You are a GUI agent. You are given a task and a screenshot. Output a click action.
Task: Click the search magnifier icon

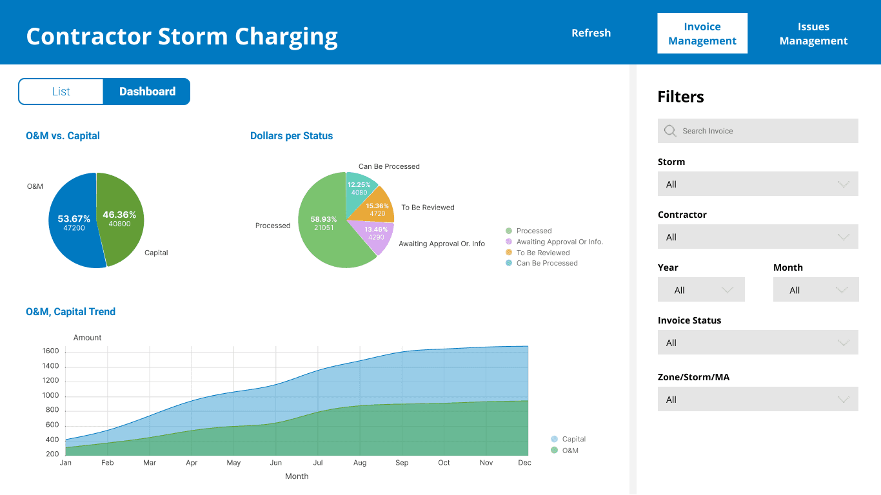click(670, 131)
